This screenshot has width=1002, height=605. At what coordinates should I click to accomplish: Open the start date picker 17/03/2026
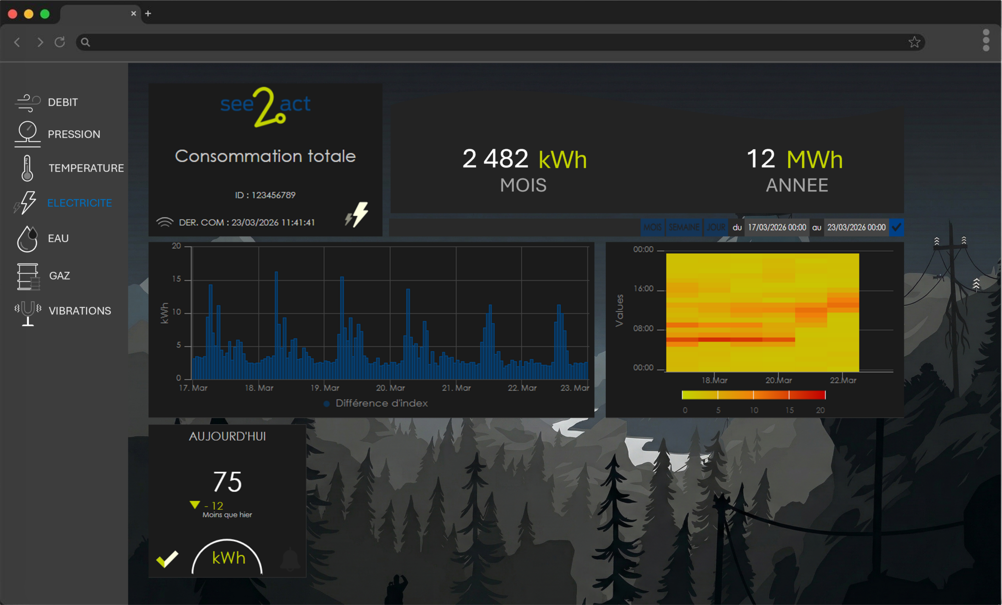(x=777, y=227)
